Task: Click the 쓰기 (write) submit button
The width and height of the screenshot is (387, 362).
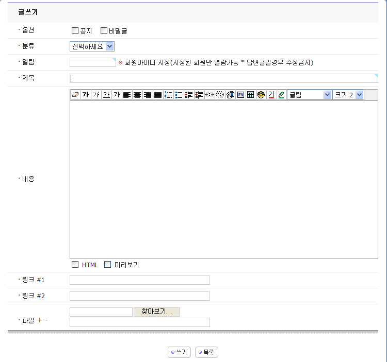Action: point(180,352)
